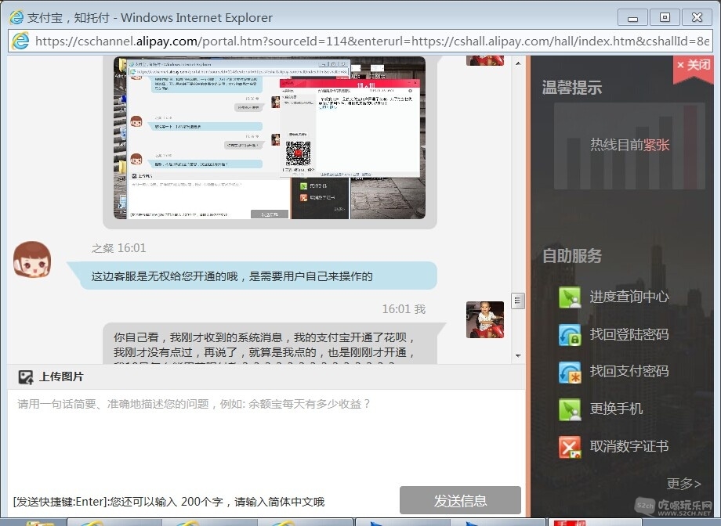The image size is (721, 526).
Task: Open 更多 self-service options
Action: click(683, 483)
